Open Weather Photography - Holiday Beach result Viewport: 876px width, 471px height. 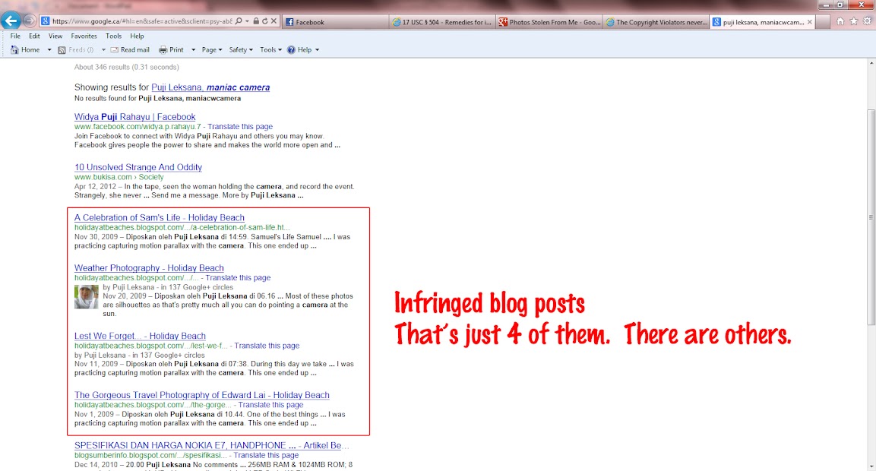coord(149,267)
